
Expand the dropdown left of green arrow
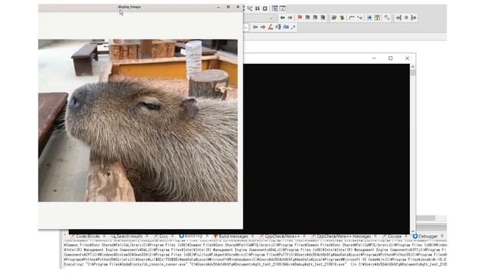tap(271, 18)
